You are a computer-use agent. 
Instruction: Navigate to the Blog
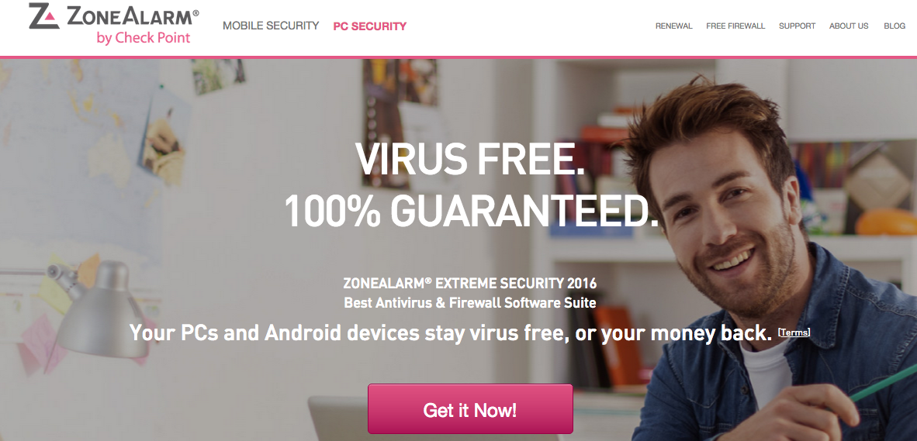point(895,26)
